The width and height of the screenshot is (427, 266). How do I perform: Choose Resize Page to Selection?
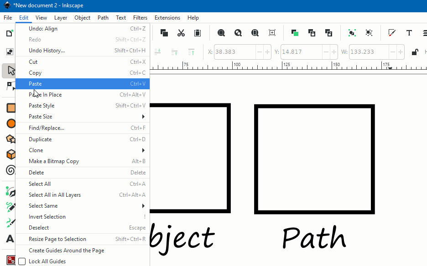[57, 239]
